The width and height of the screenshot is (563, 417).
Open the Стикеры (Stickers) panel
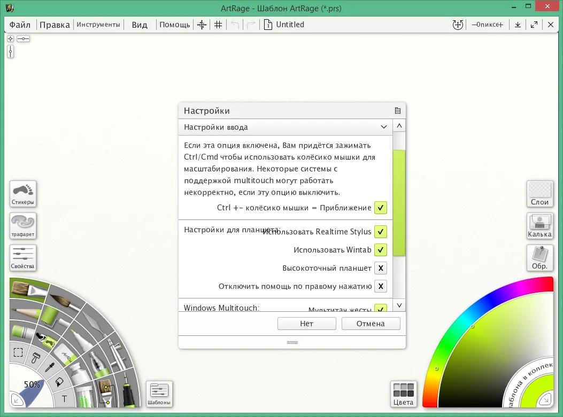point(23,194)
